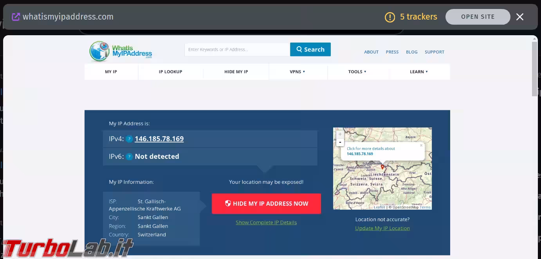Image resolution: width=541 pixels, height=259 pixels.
Task: Zoom out the map with minus button
Action: (340, 142)
